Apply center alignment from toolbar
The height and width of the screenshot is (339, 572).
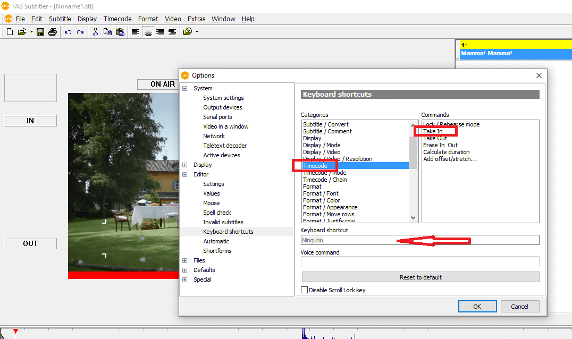point(148,32)
